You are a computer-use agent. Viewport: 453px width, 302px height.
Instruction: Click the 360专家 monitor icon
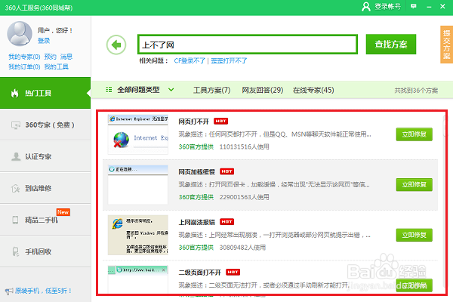pyautogui.click(x=16, y=125)
